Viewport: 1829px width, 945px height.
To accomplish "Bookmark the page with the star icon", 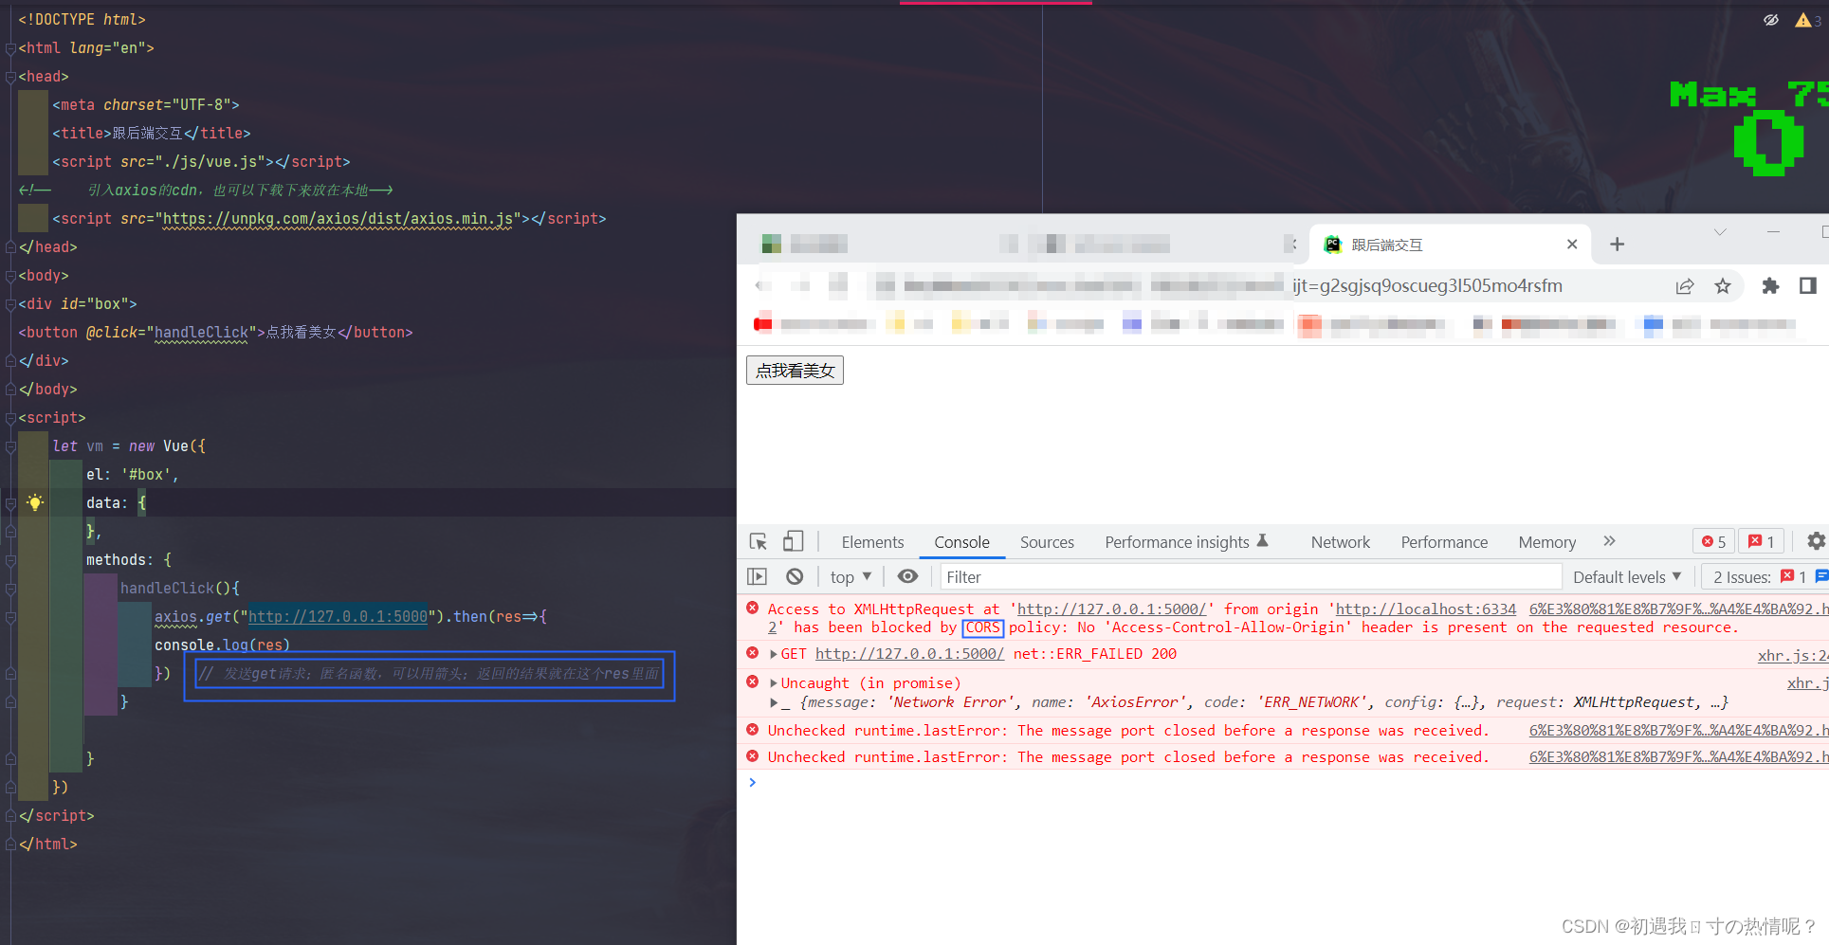I will pyautogui.click(x=1723, y=285).
